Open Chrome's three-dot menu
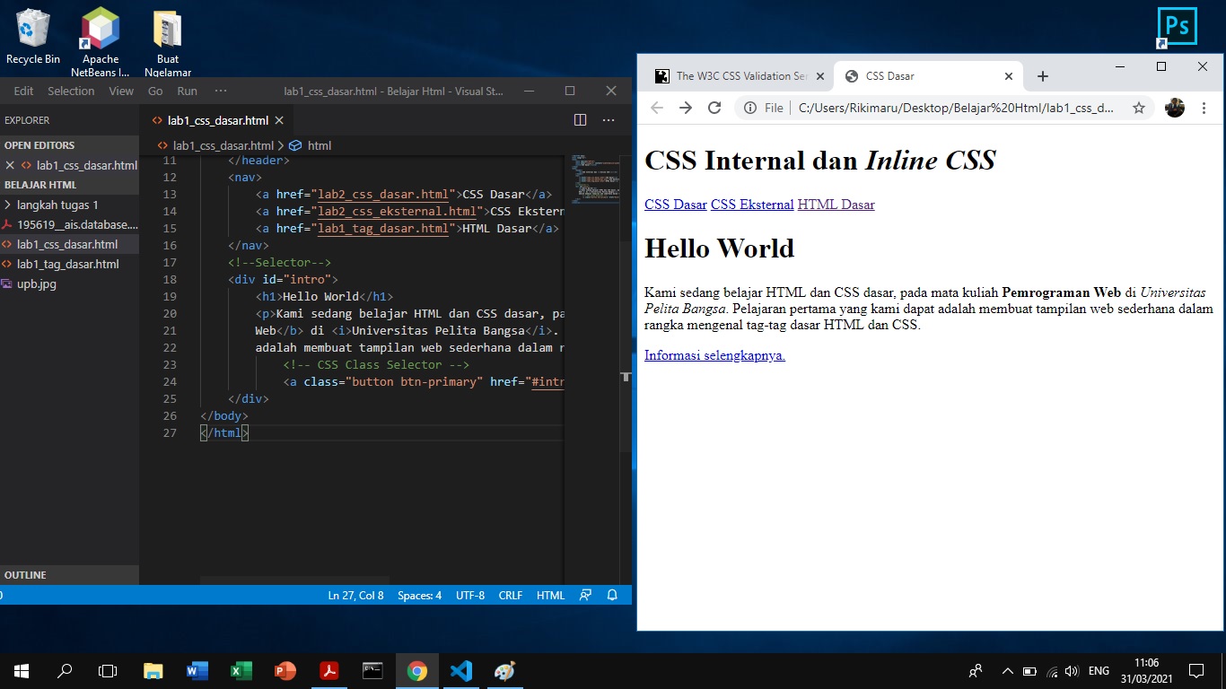The width and height of the screenshot is (1226, 689). tap(1204, 107)
